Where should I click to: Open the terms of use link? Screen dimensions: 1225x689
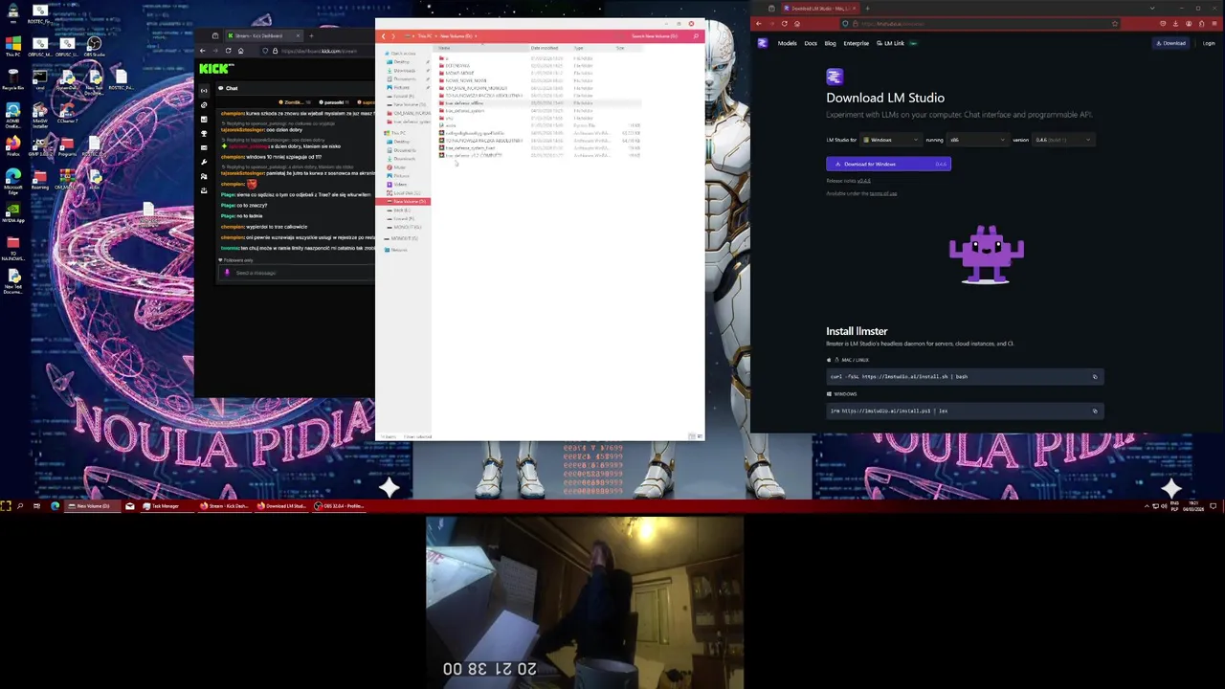[x=882, y=193]
